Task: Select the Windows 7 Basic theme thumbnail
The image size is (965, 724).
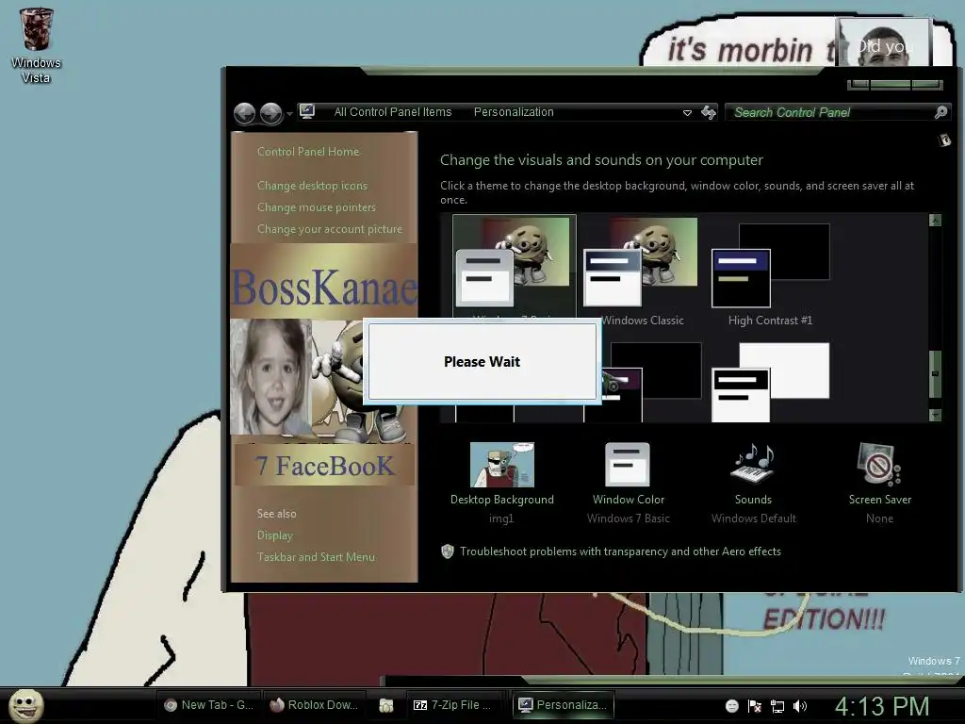Action: pyautogui.click(x=514, y=266)
